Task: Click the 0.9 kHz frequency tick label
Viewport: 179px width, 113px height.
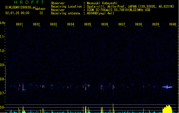Action: tap(2, 65)
